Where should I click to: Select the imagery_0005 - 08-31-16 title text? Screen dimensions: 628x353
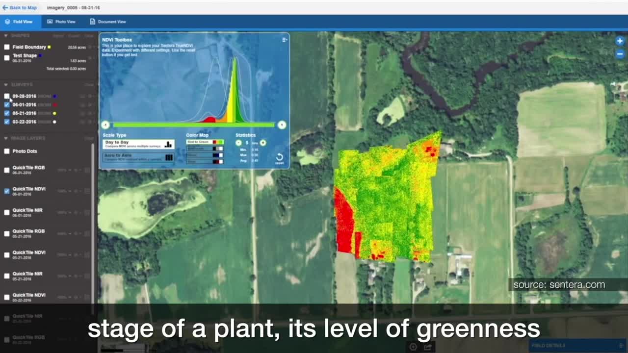74,8
